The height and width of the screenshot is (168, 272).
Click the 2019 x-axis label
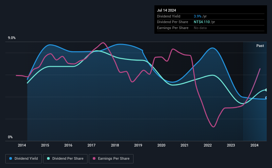pos(138,145)
